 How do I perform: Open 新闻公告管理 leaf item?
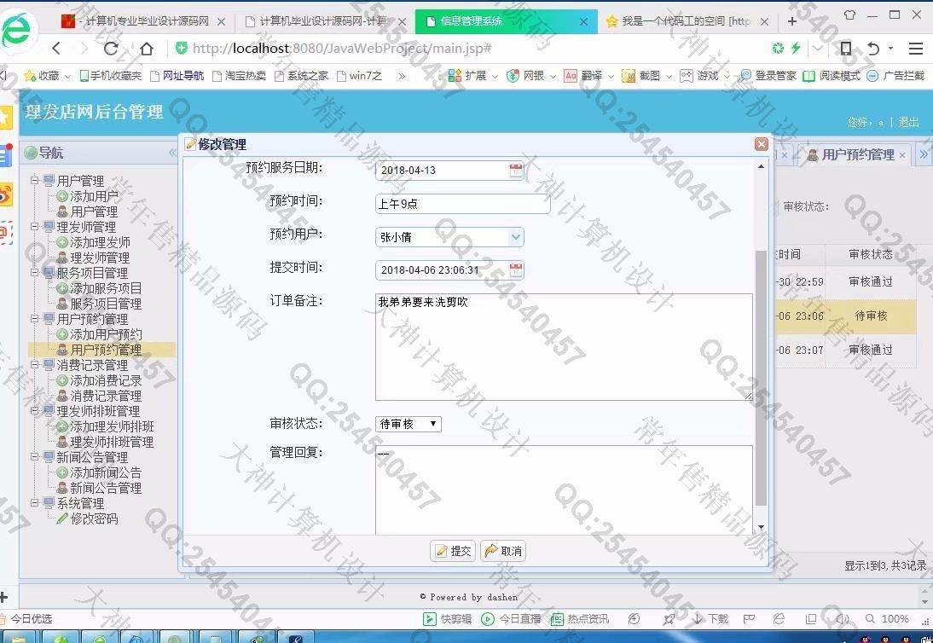tap(99, 488)
